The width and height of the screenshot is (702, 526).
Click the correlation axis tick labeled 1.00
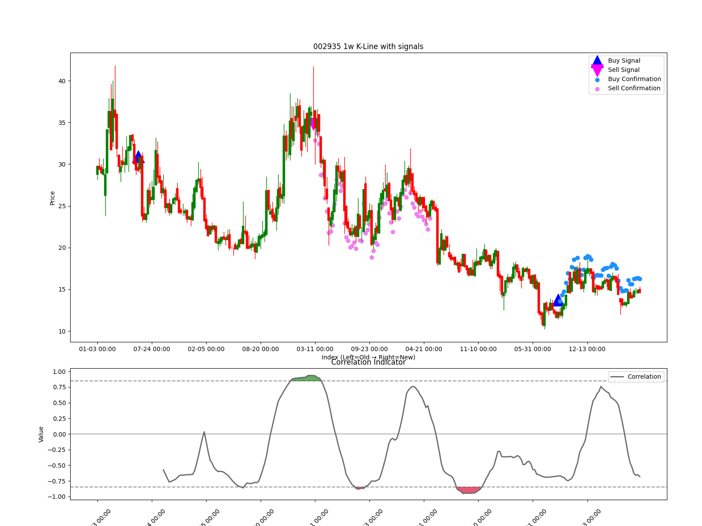click(59, 372)
